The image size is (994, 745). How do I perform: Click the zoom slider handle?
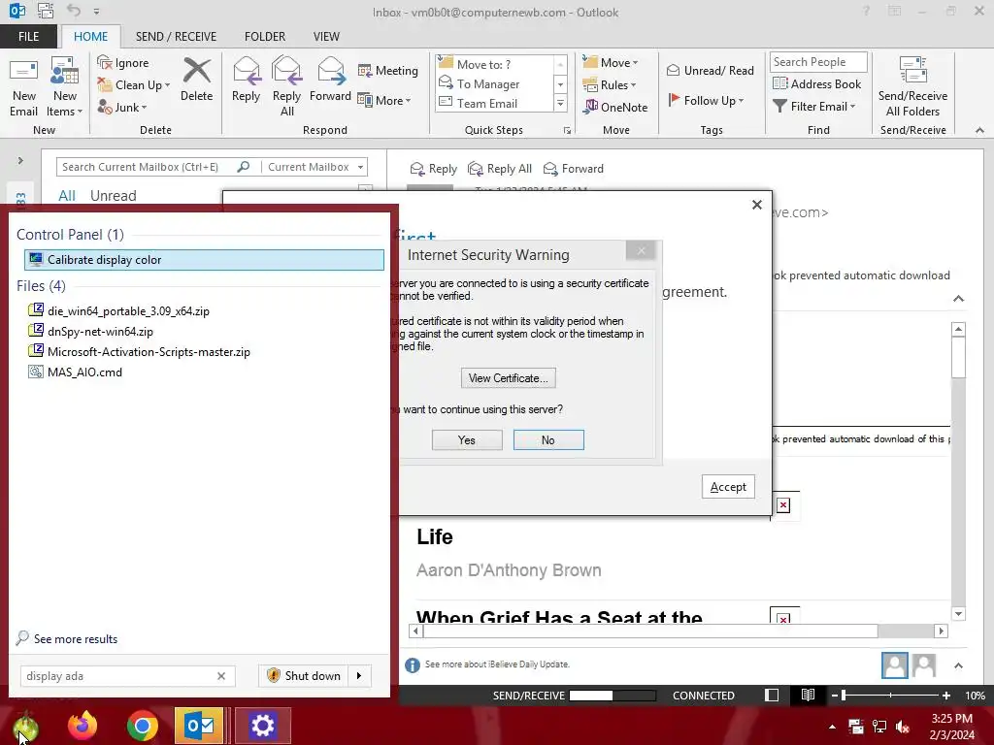844,695
